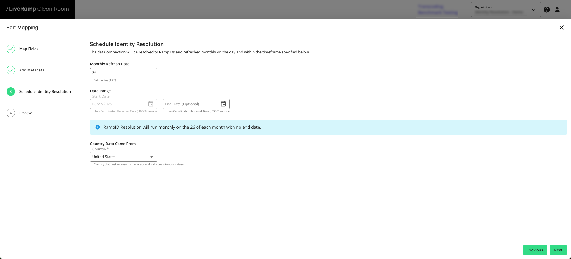Expand the Organization dropdown
Viewport: 571px width, 259px height.
point(506,9)
